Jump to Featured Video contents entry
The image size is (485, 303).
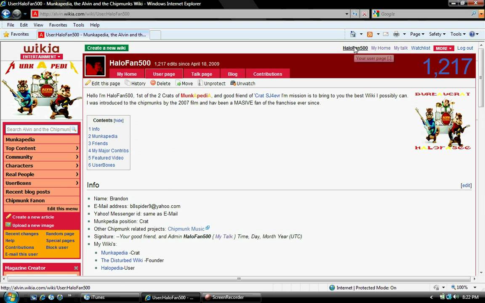(x=106, y=158)
